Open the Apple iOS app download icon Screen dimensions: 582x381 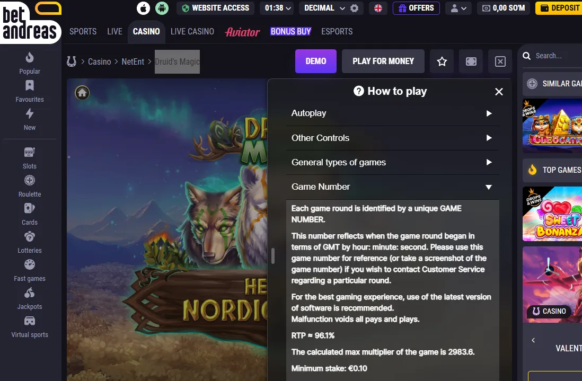tap(143, 8)
